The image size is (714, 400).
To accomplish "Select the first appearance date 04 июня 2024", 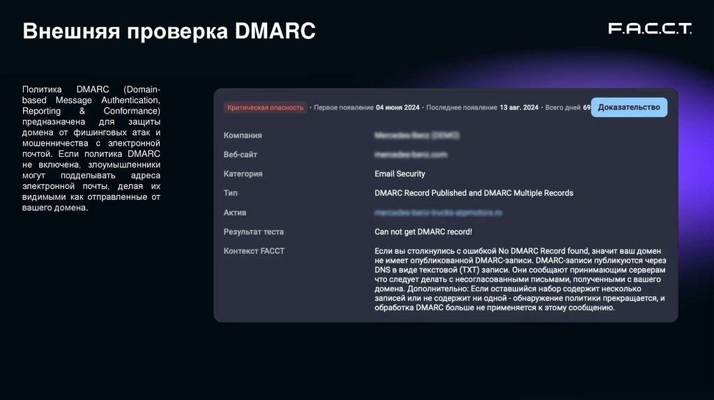I will pos(397,107).
